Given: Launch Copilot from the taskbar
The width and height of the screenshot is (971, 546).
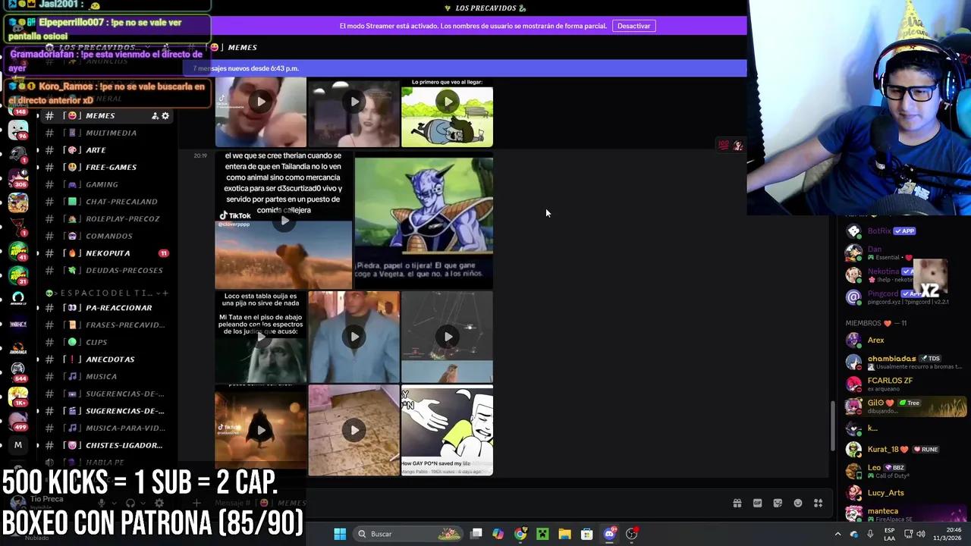Looking at the screenshot, I should (x=498, y=534).
